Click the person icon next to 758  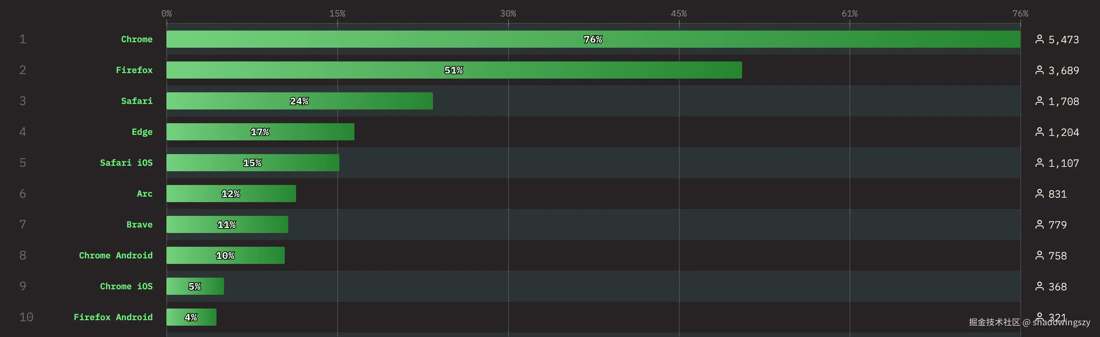click(x=1039, y=255)
